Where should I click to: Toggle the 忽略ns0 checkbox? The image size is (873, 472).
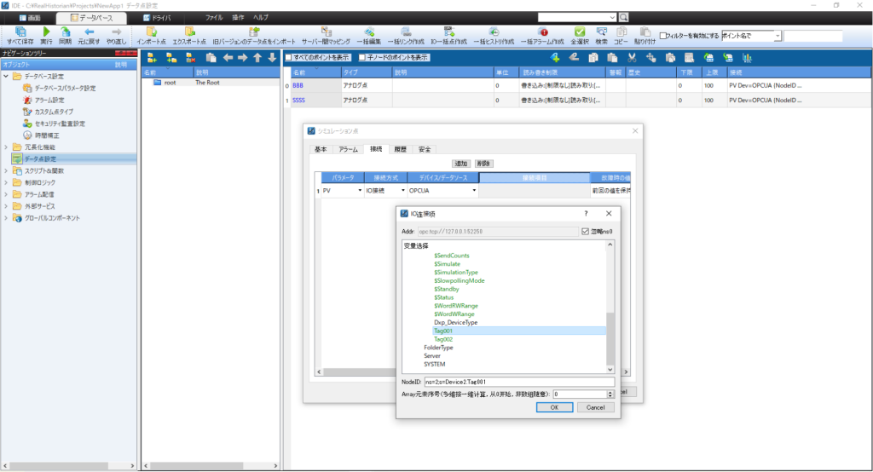584,232
